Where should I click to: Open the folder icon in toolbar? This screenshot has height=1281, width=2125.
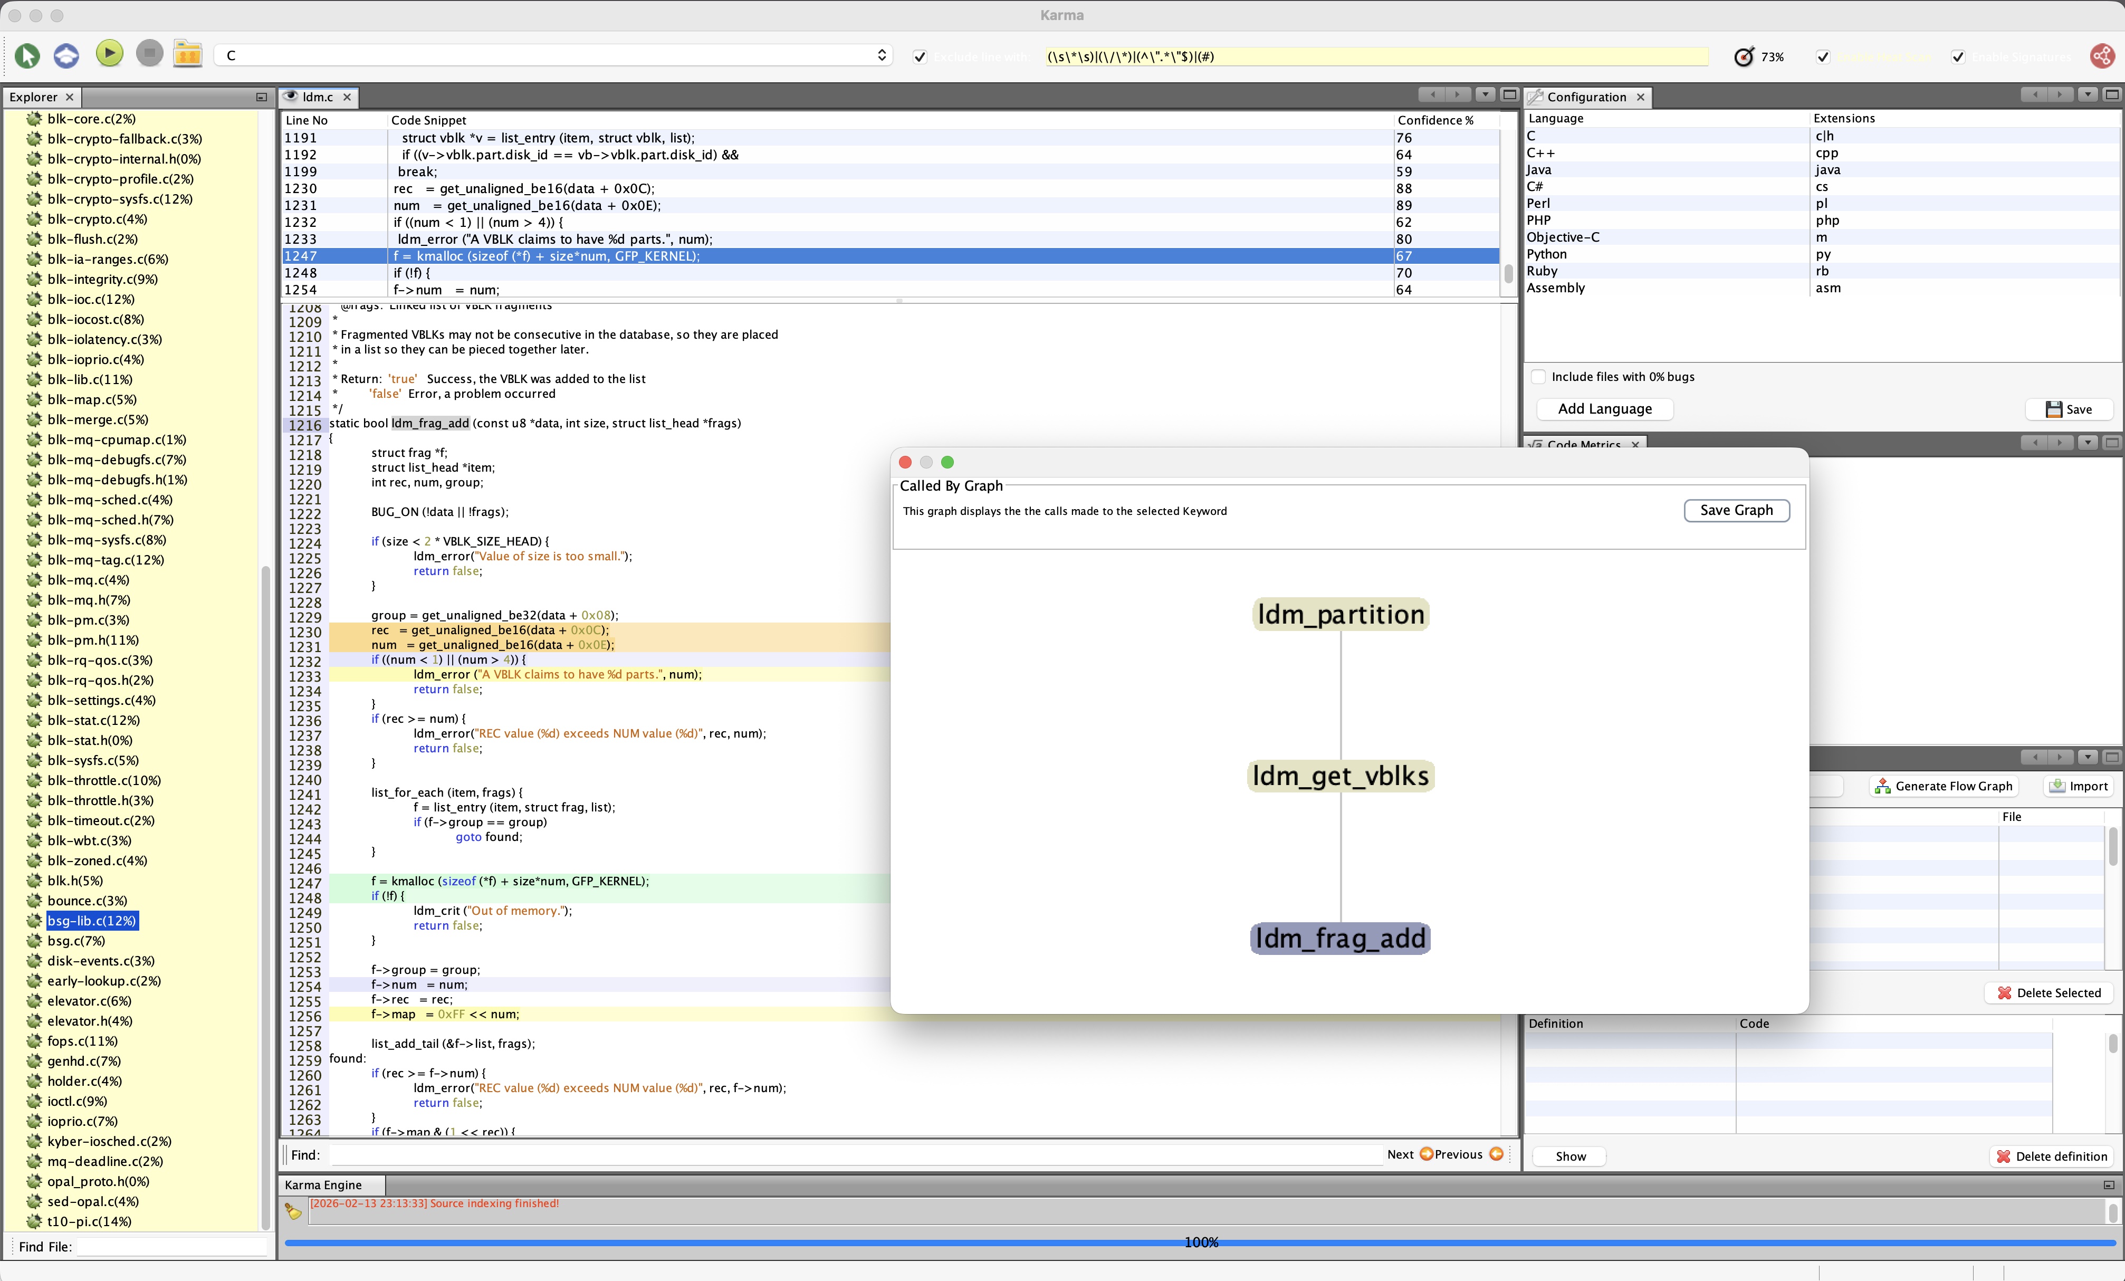(187, 54)
